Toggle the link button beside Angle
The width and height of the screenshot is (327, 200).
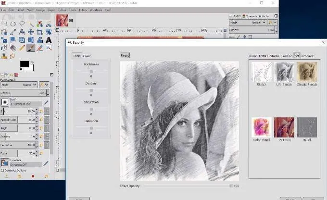click(47, 128)
